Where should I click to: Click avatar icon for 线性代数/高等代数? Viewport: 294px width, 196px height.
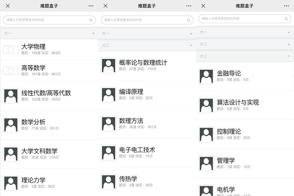pos(11,96)
